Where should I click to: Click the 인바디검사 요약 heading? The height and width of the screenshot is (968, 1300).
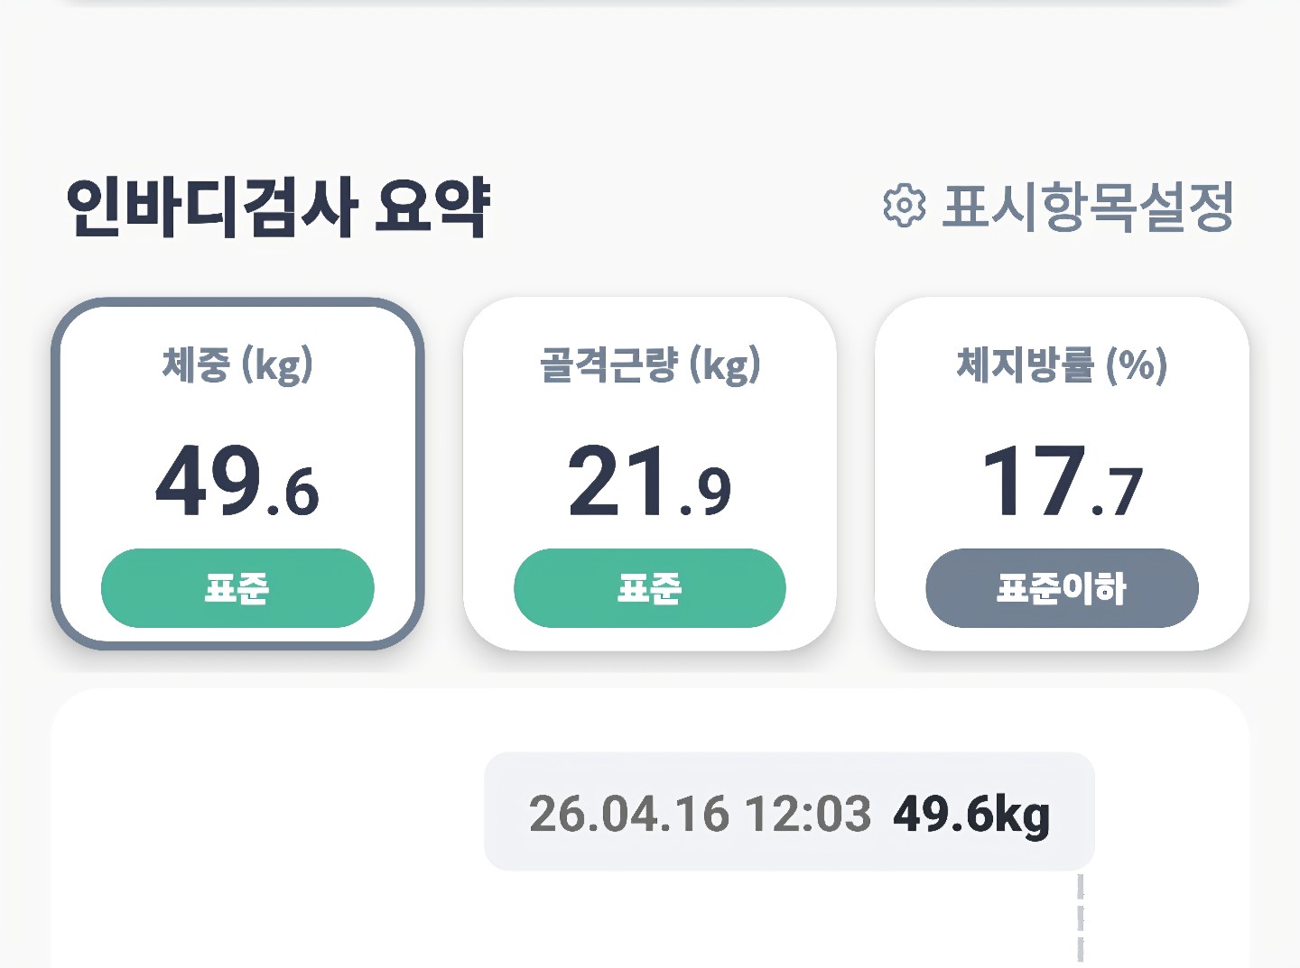(278, 207)
